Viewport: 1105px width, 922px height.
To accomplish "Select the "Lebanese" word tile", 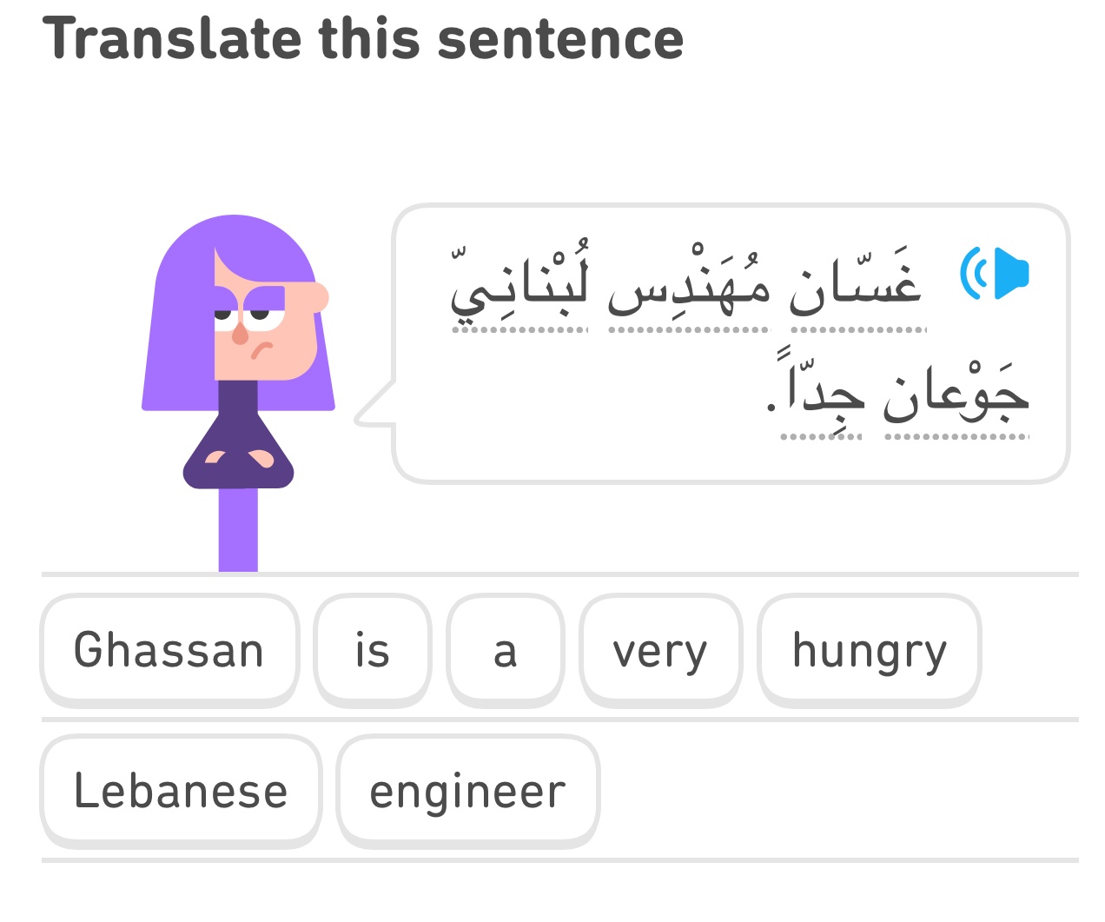I will 181,791.
